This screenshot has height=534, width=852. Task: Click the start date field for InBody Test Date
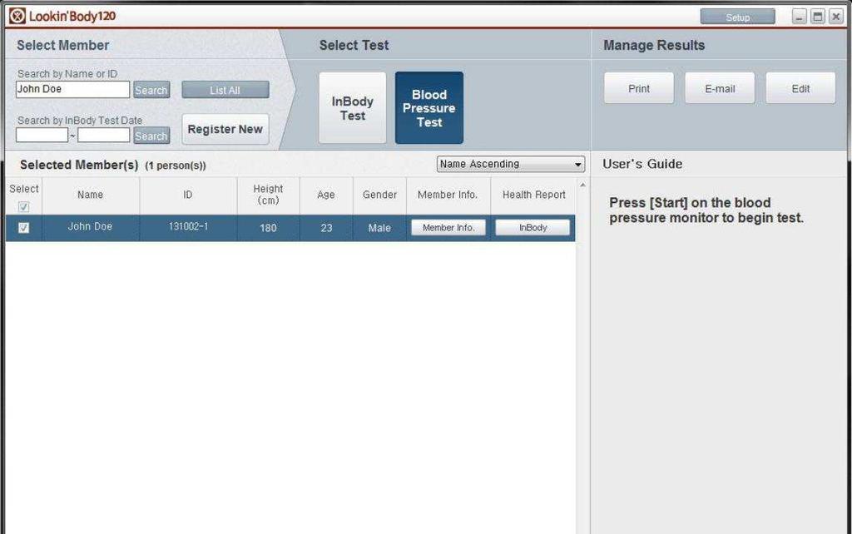(42, 136)
